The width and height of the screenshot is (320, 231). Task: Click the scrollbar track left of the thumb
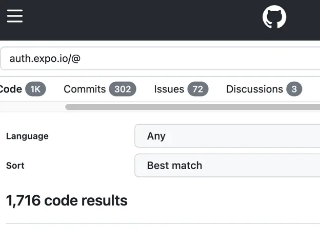tap(31, 107)
